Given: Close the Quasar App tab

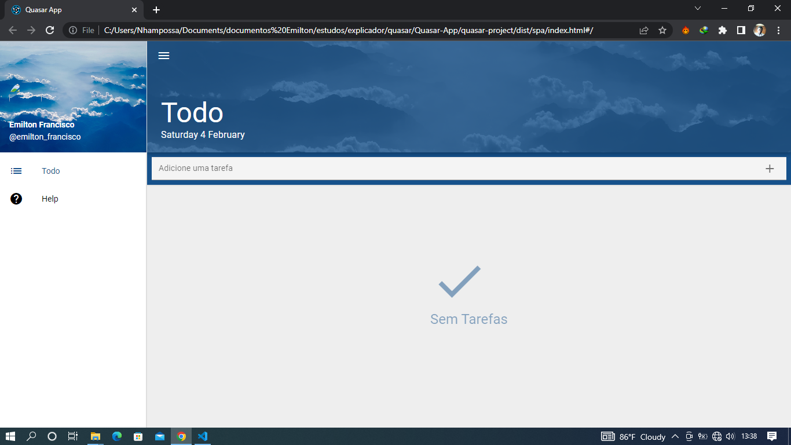Looking at the screenshot, I should pos(134,10).
